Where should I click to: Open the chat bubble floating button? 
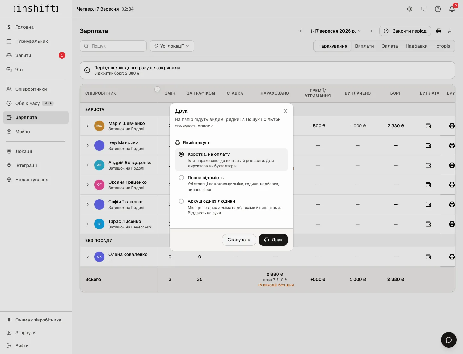449,340
